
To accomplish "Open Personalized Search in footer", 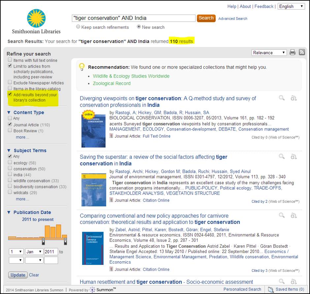I will pos(242,289).
